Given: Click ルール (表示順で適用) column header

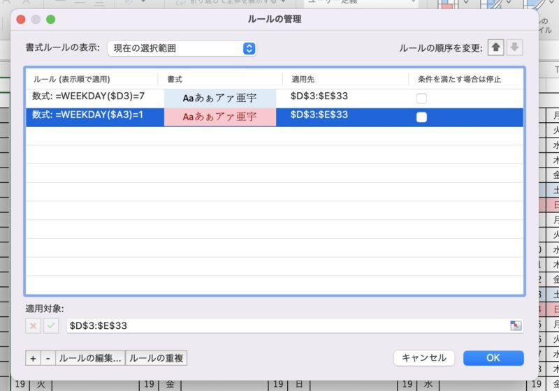Looking at the screenshot, I should click(72, 79).
